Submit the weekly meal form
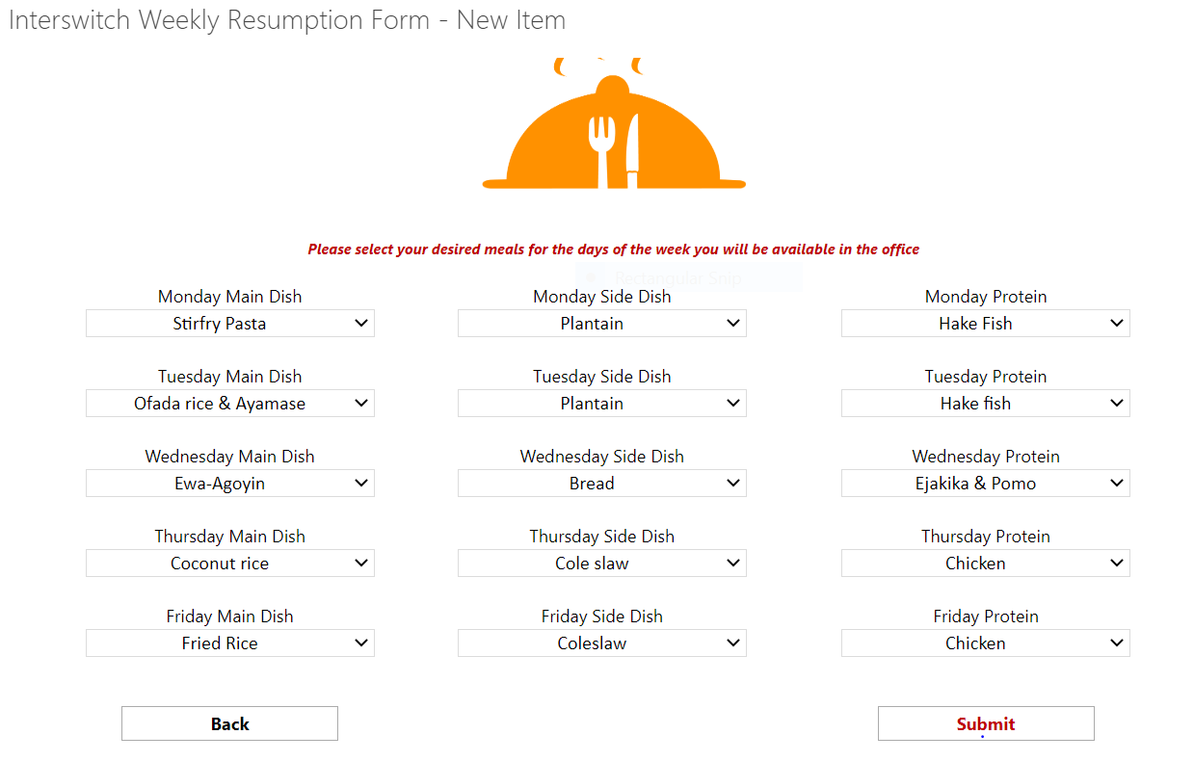This screenshot has width=1194, height=761. click(x=985, y=724)
